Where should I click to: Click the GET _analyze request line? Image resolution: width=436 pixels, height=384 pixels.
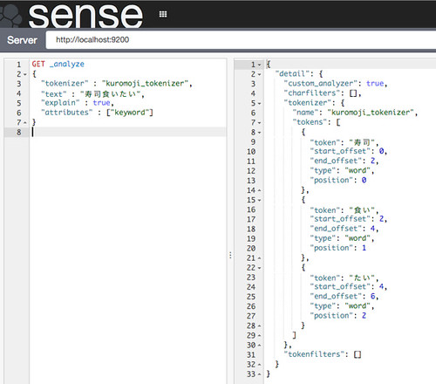coord(58,64)
